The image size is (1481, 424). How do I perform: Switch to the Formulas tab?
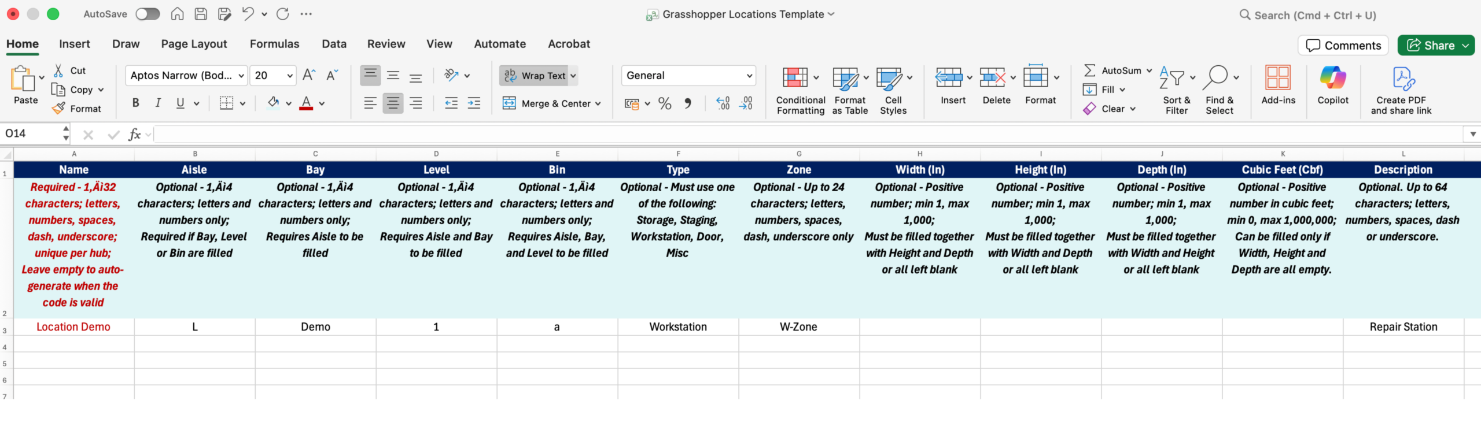(x=274, y=44)
